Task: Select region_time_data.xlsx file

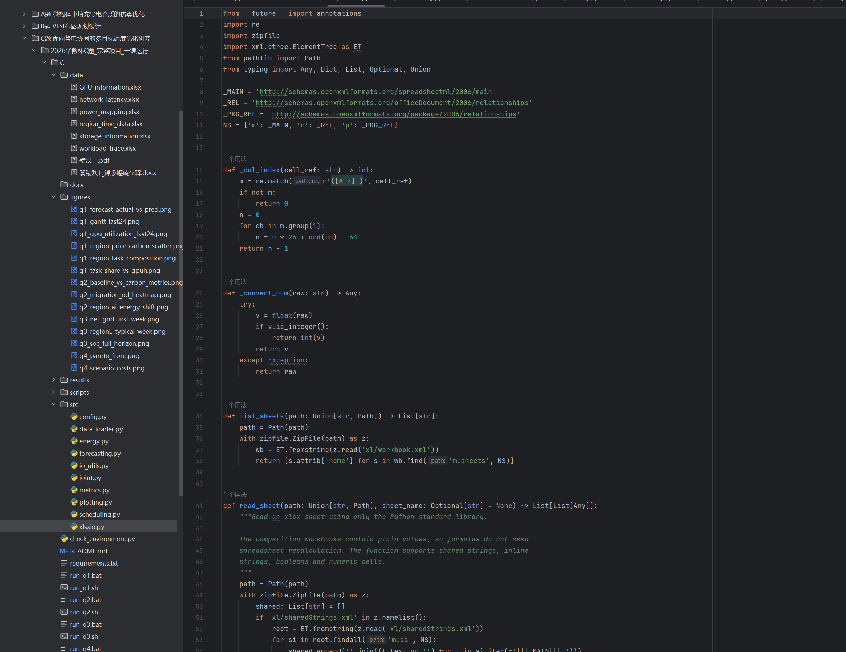Action: 111,124
